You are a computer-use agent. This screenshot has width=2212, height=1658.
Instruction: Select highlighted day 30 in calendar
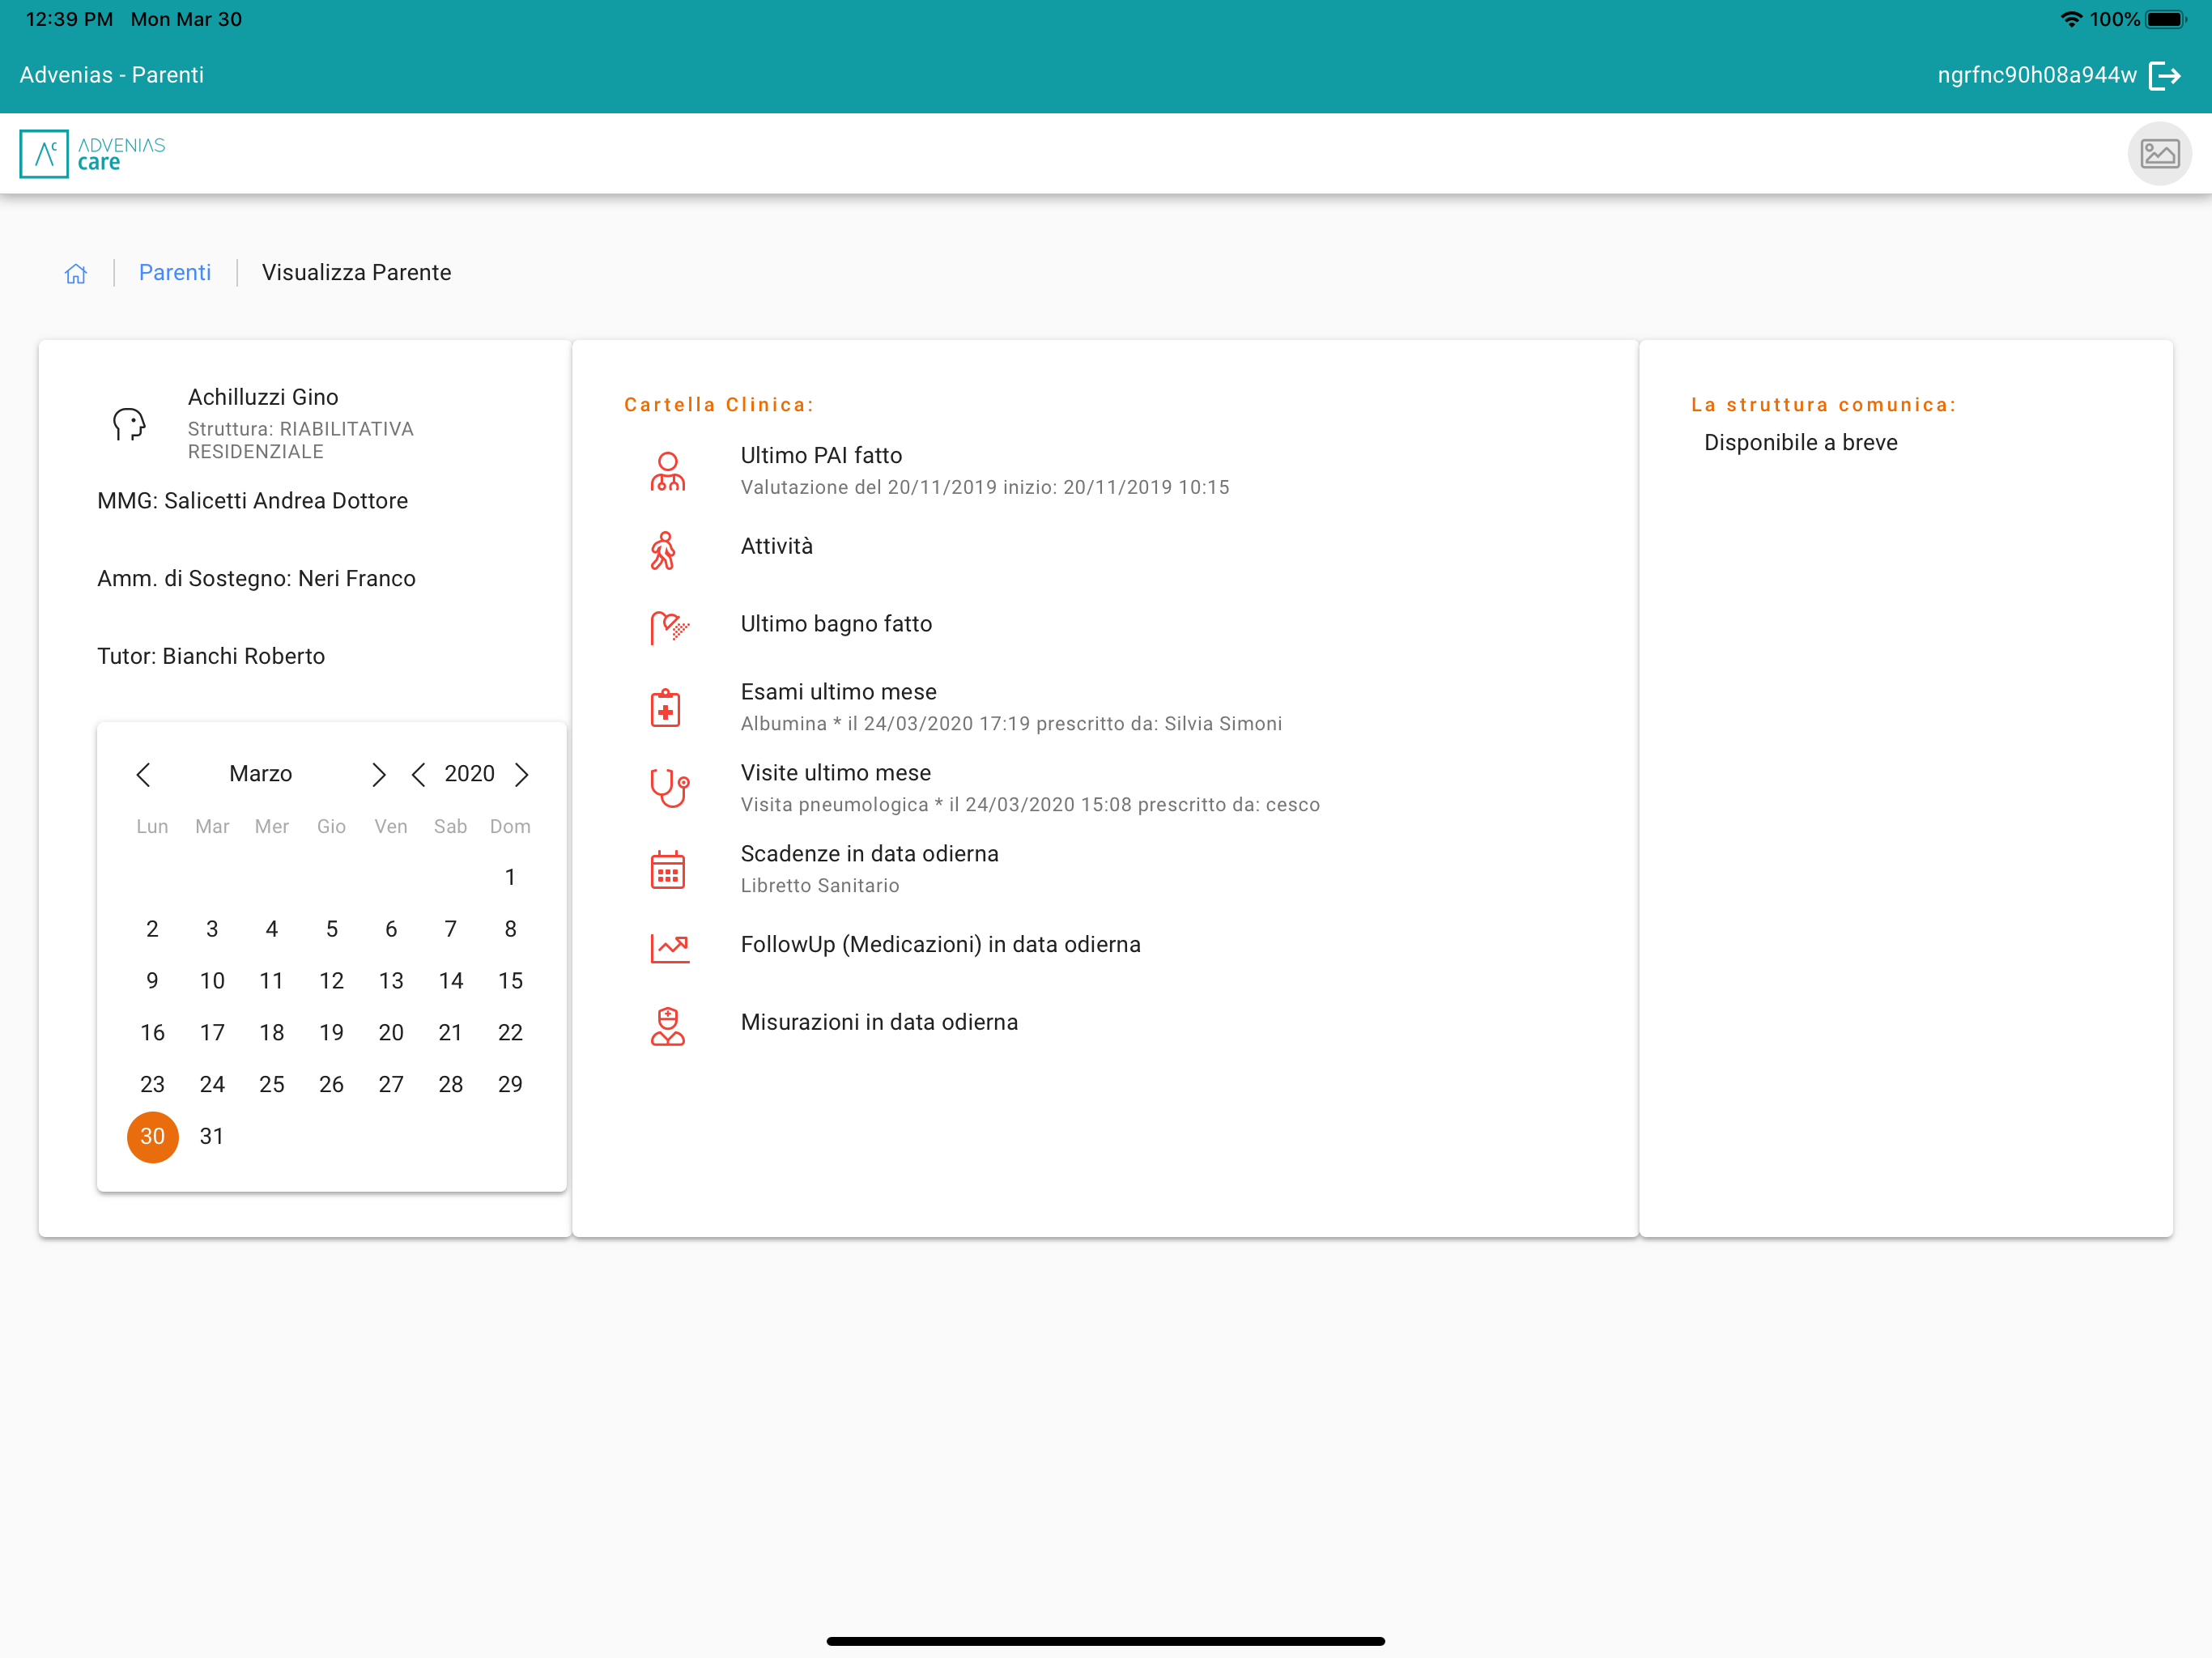(x=152, y=1137)
